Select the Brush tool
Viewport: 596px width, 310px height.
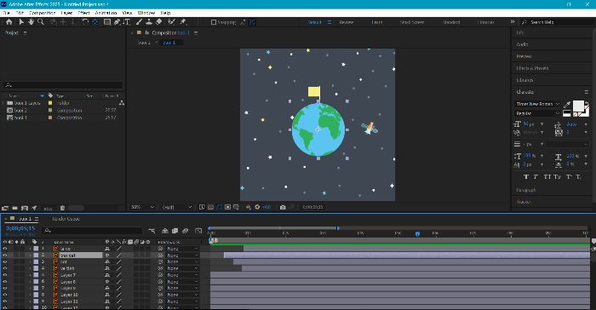pyautogui.click(x=140, y=22)
